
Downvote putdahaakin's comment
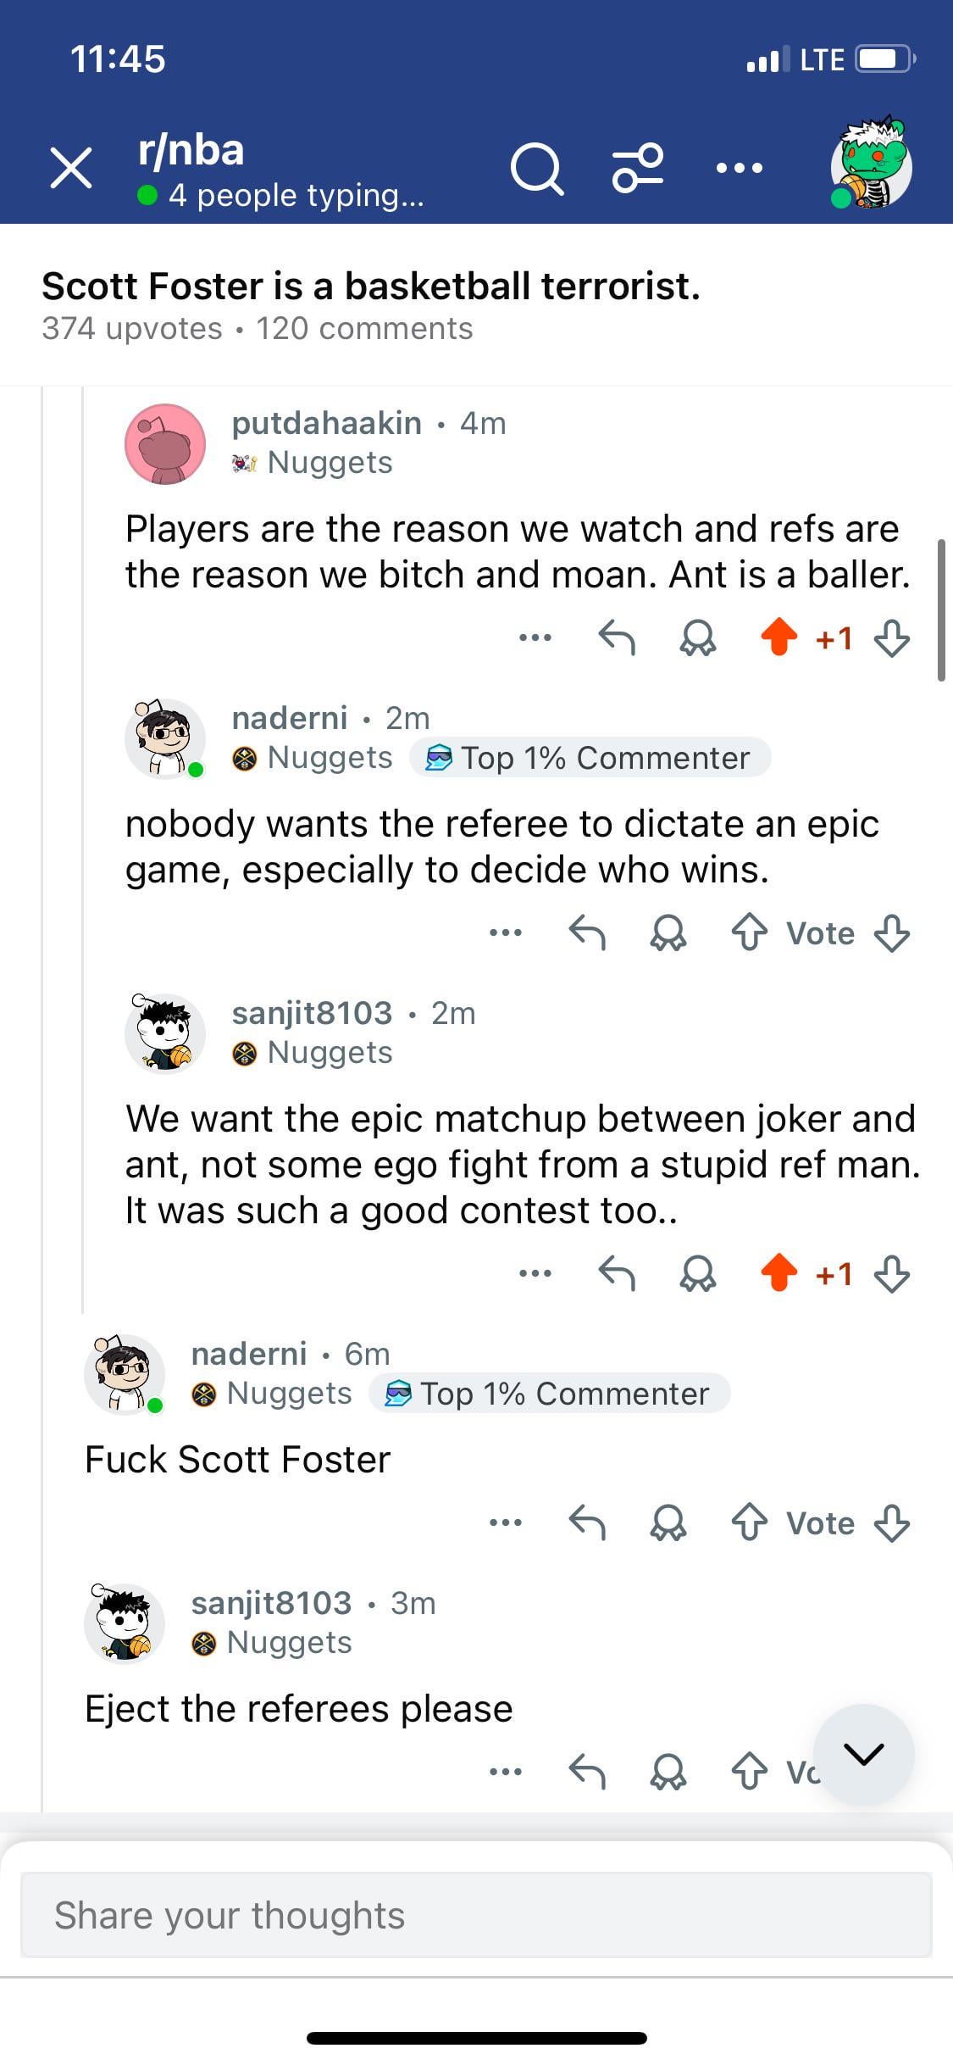[892, 637]
